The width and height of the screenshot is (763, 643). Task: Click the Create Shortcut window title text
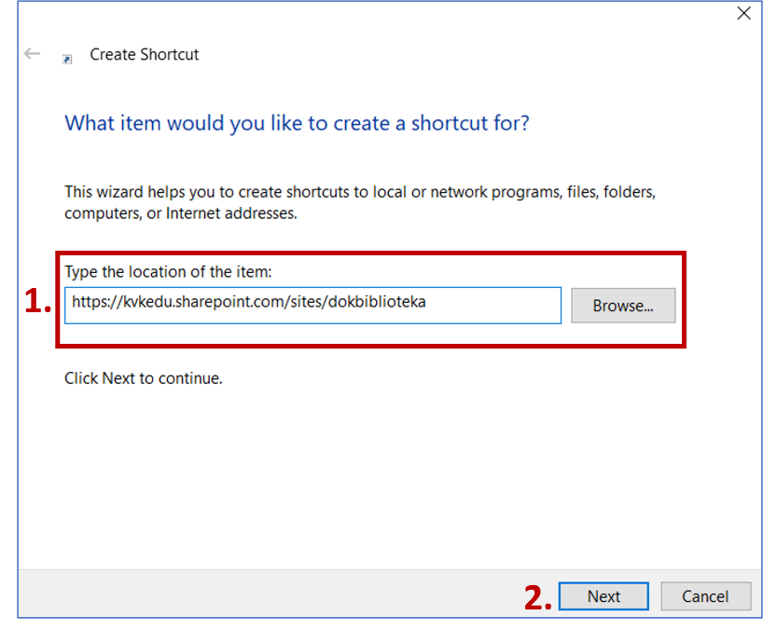[144, 55]
